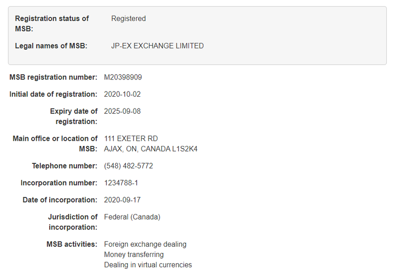Click the Telephone number label
Viewport: 393px width, 278px height.
[x=64, y=166]
